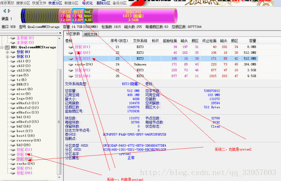Click drive icon of 分区(21) table row
Image resolution: width=281 pixels, height=181 pixels.
71,47
